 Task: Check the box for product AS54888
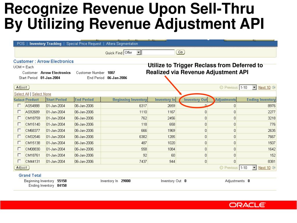(19, 105)
